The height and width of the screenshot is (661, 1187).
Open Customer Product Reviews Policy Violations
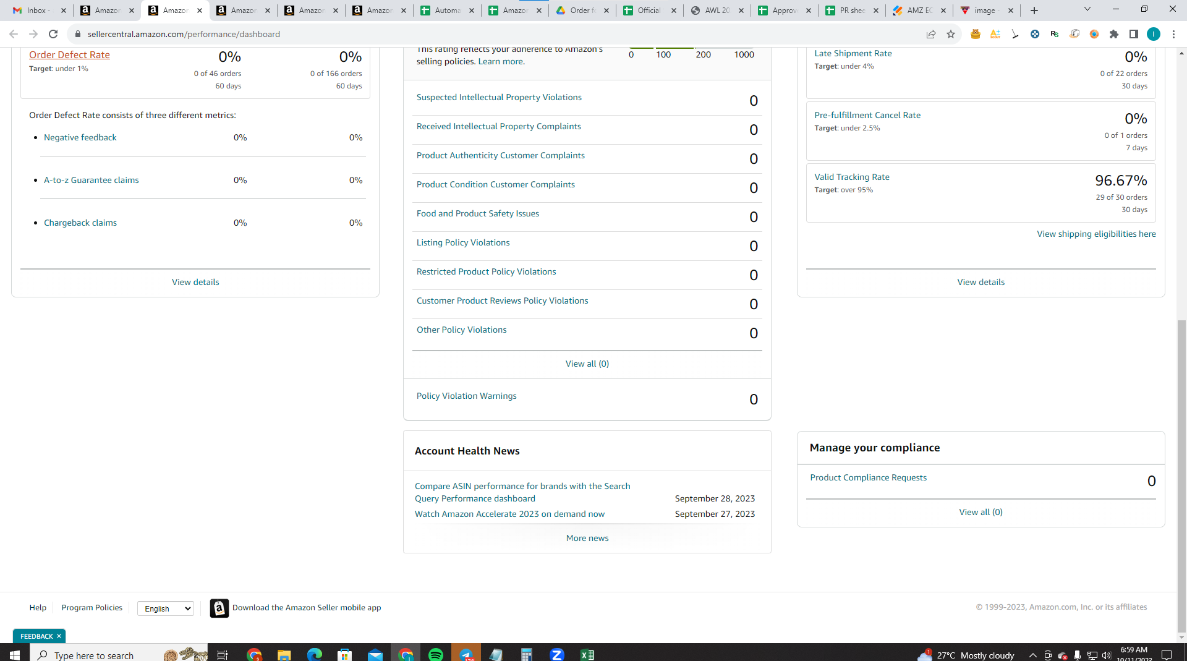click(503, 301)
